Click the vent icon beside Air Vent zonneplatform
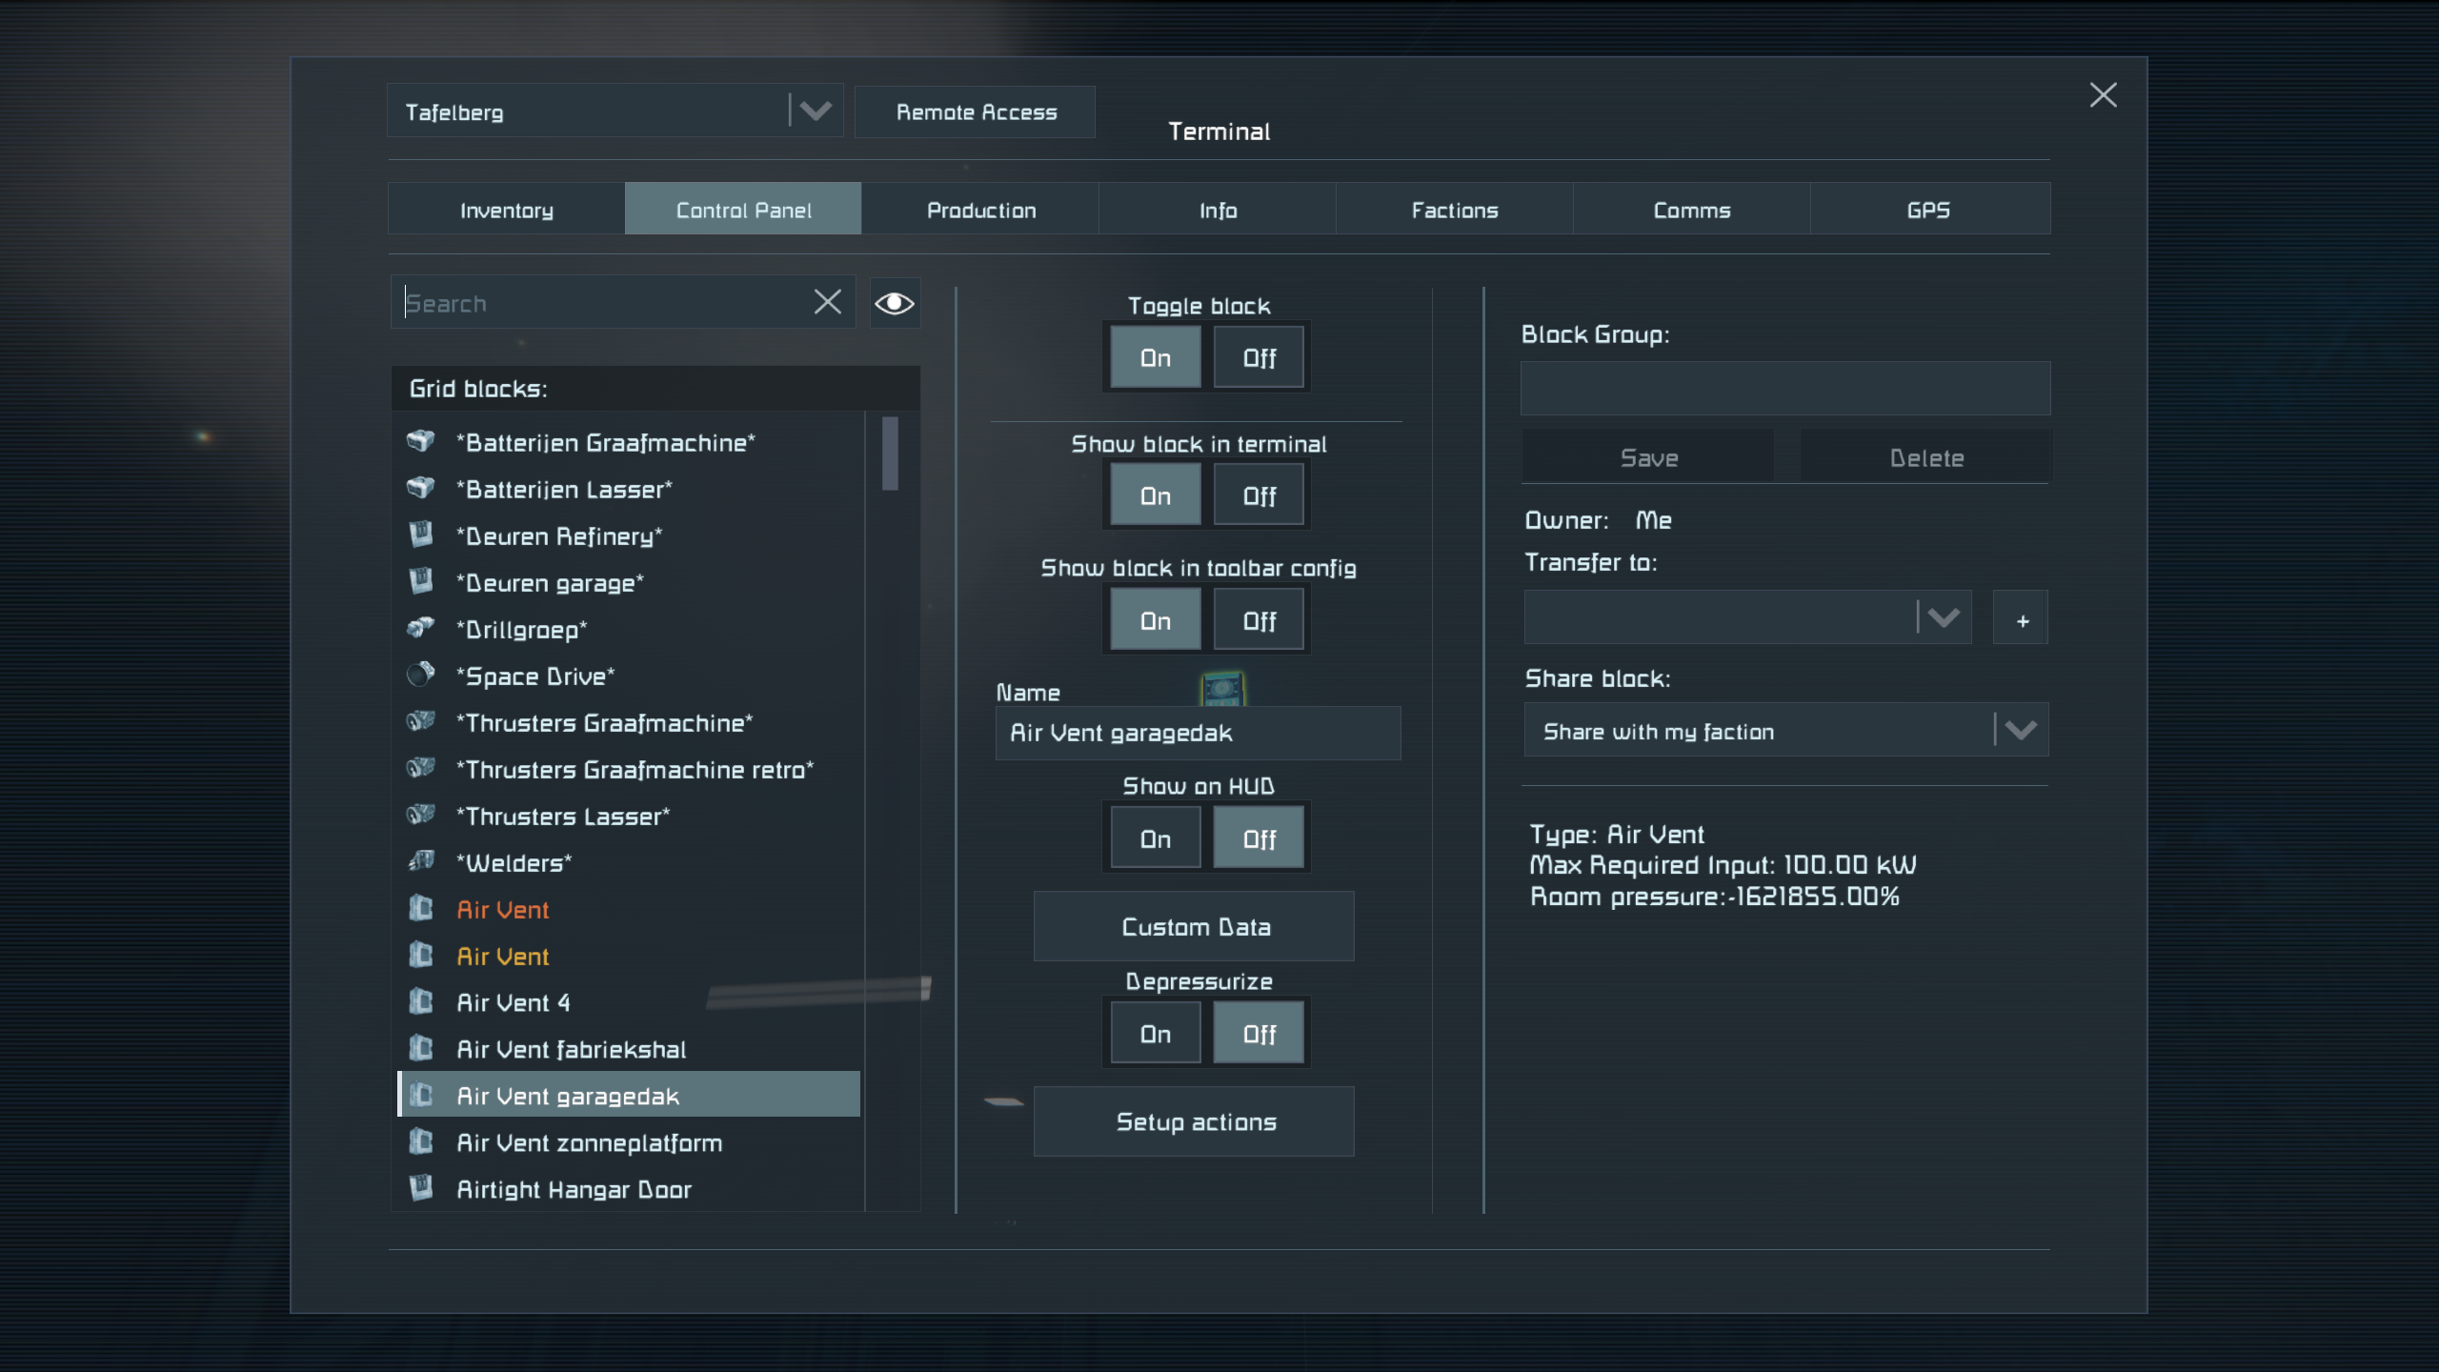Image resolution: width=2439 pixels, height=1372 pixels. (420, 1141)
